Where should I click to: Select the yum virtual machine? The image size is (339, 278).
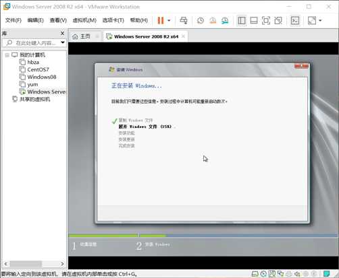(32, 84)
